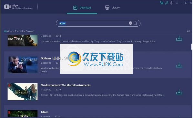193x118 pixels.
Task: Click the vertical scrollbar handle
Action: pyautogui.click(x=192, y=47)
